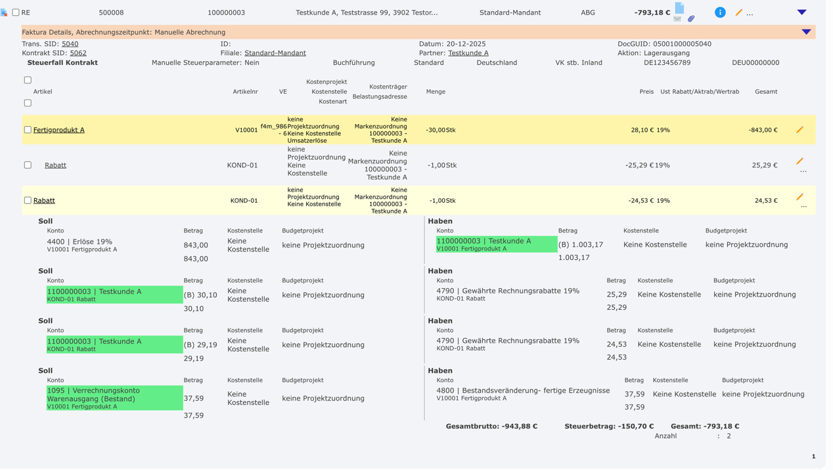This screenshot has width=833, height=470.
Task: Collapse invoice row with top-right blue triangle
Action: 801,12
